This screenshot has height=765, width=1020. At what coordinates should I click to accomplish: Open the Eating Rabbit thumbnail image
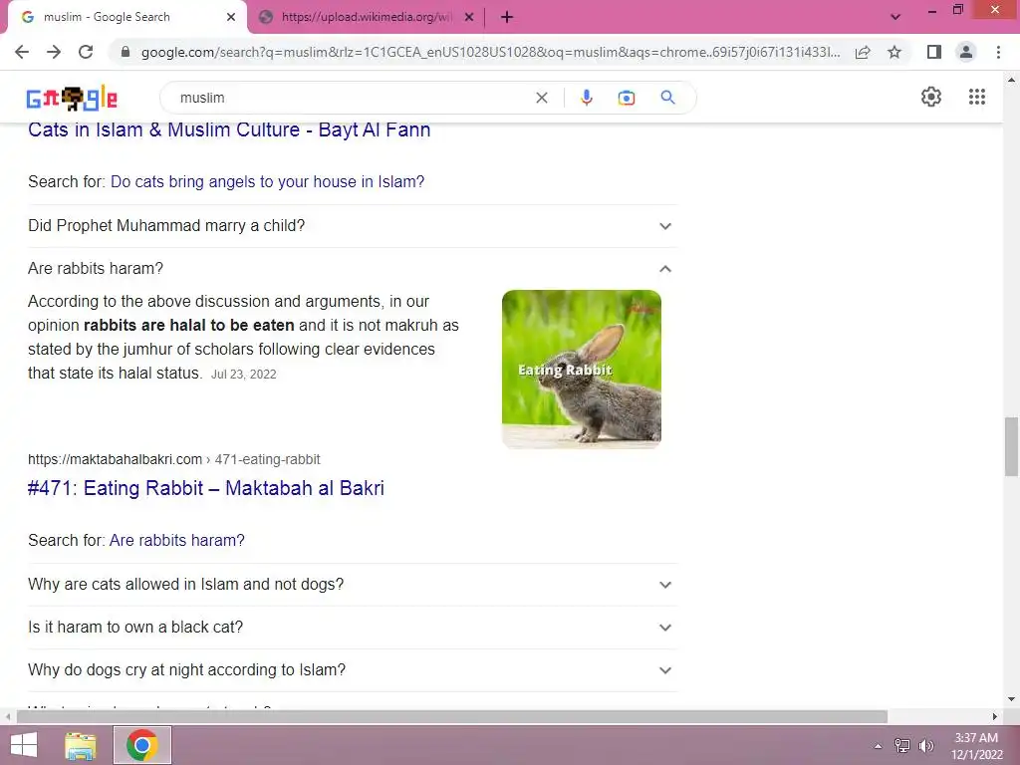582,369
